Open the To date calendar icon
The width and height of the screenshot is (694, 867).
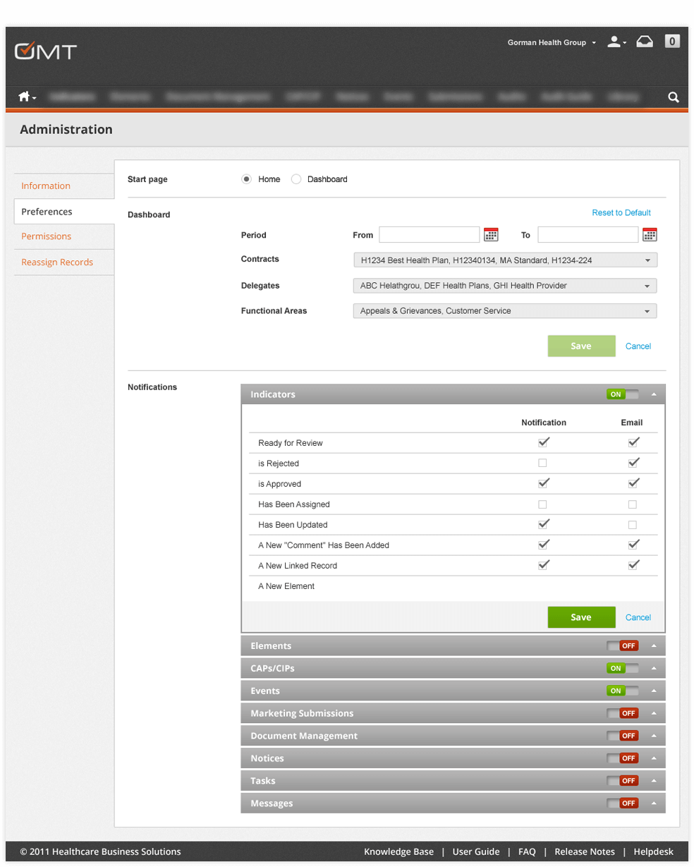click(x=650, y=235)
